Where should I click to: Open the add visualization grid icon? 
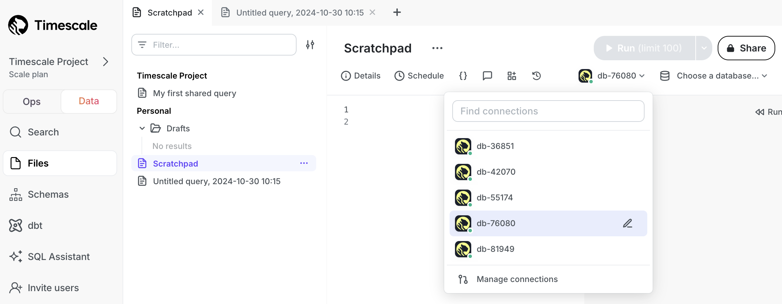(512, 76)
